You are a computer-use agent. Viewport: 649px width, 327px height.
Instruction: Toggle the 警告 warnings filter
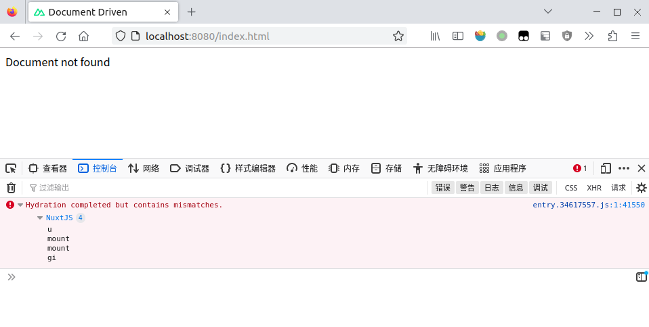(467, 188)
